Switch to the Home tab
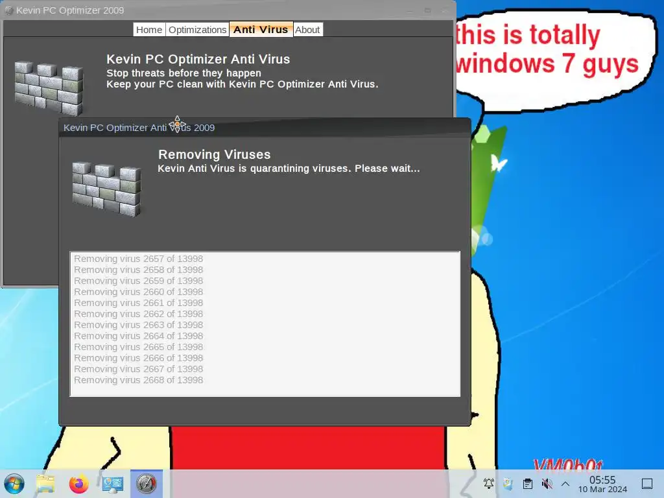The width and height of the screenshot is (664, 498). [x=149, y=30]
